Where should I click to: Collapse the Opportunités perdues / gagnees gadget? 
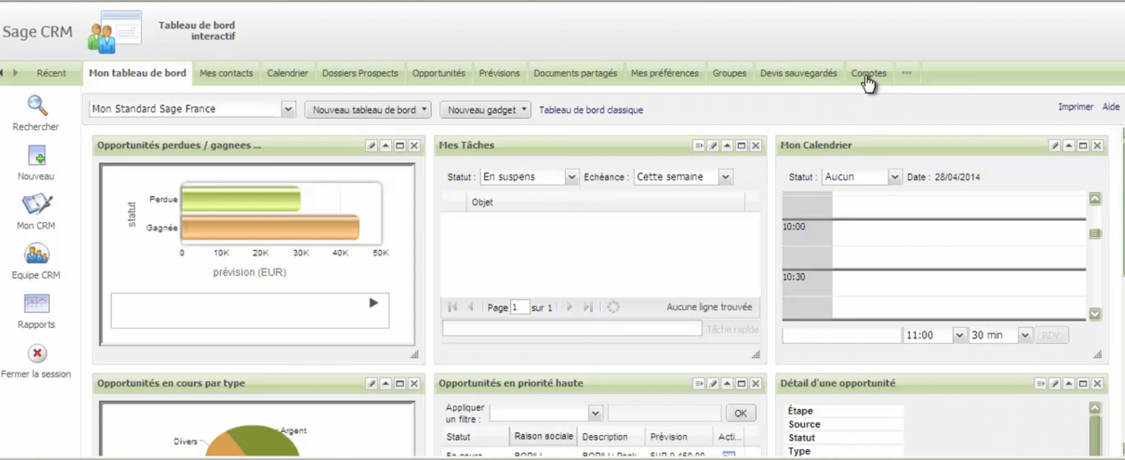pos(386,145)
